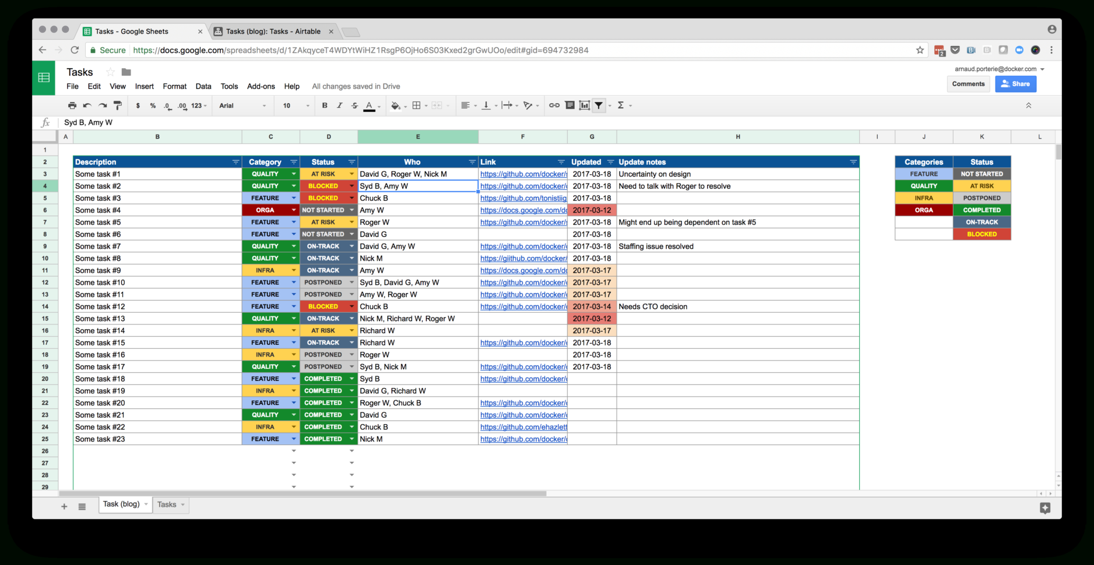1094x565 pixels.
Task: Click the Percent format icon
Action: [153, 105]
